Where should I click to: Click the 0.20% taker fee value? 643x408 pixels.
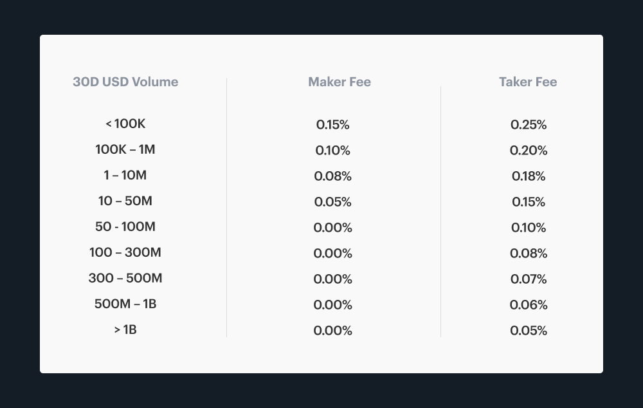point(529,151)
